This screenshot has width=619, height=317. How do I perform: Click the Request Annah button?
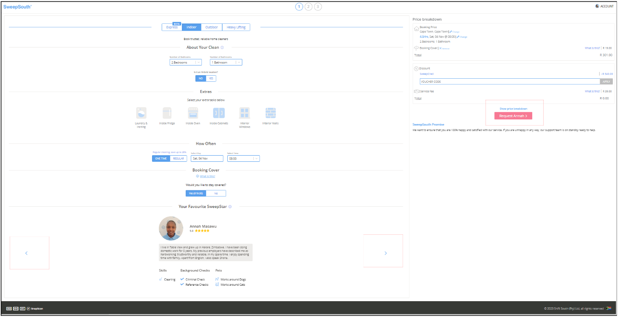[513, 116]
